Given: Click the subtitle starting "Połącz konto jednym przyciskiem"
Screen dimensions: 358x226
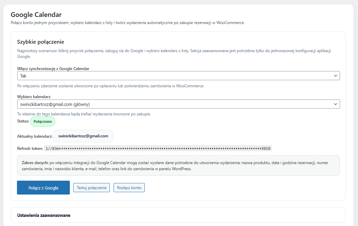Looking at the screenshot, I should [x=127, y=23].
